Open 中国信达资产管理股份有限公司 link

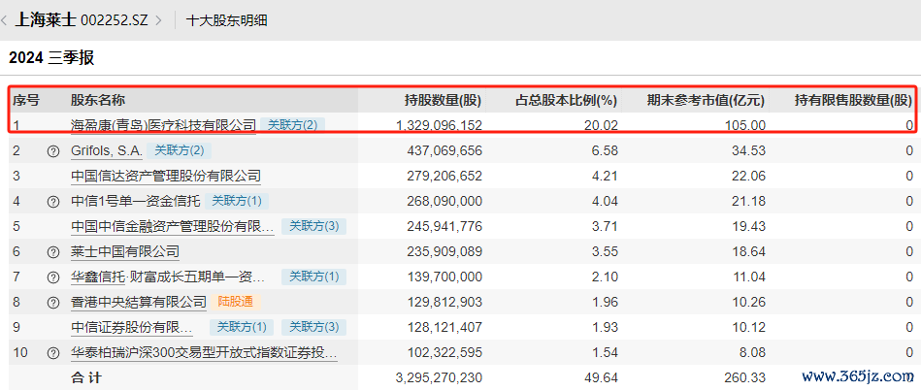coord(166,176)
